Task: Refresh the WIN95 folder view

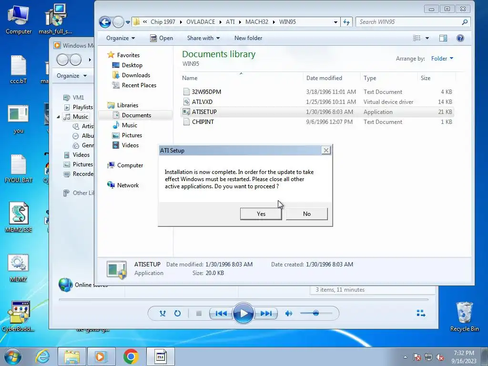Action: (x=346, y=22)
